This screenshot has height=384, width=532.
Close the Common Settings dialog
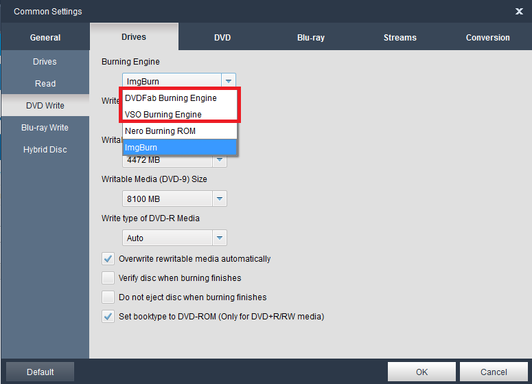(519, 11)
